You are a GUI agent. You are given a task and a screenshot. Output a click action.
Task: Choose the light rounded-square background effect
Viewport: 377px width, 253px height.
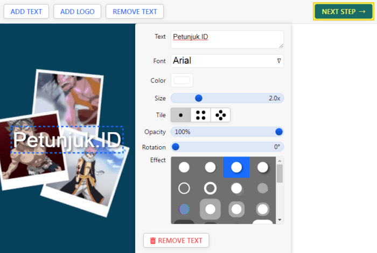tap(211, 209)
